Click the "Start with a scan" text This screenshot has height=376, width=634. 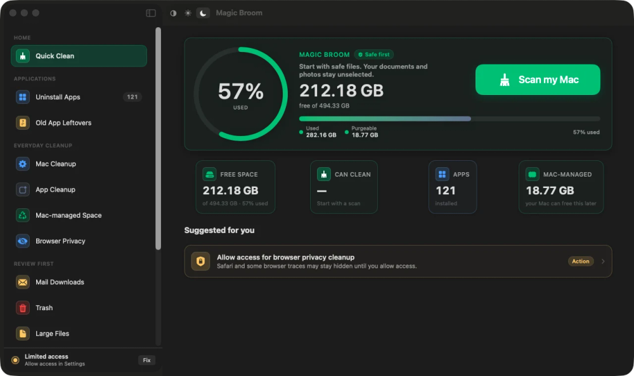339,204
